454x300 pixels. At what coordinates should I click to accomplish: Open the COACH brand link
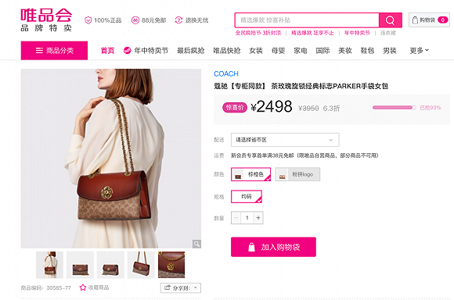[226, 74]
